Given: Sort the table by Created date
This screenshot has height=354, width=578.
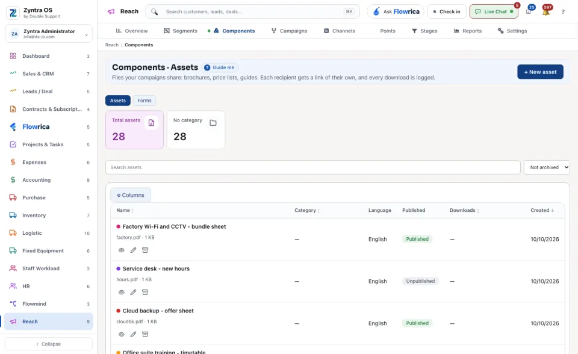Looking at the screenshot, I should (542, 210).
